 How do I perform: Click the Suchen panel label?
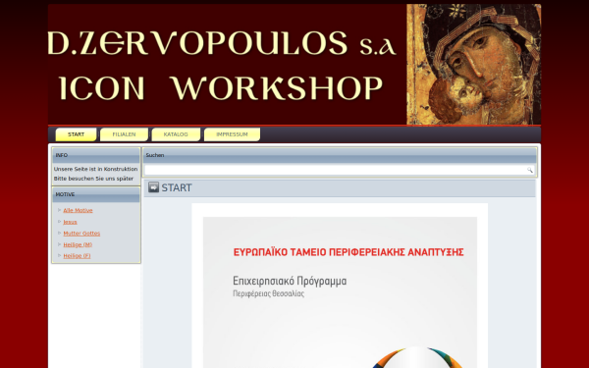coord(155,155)
